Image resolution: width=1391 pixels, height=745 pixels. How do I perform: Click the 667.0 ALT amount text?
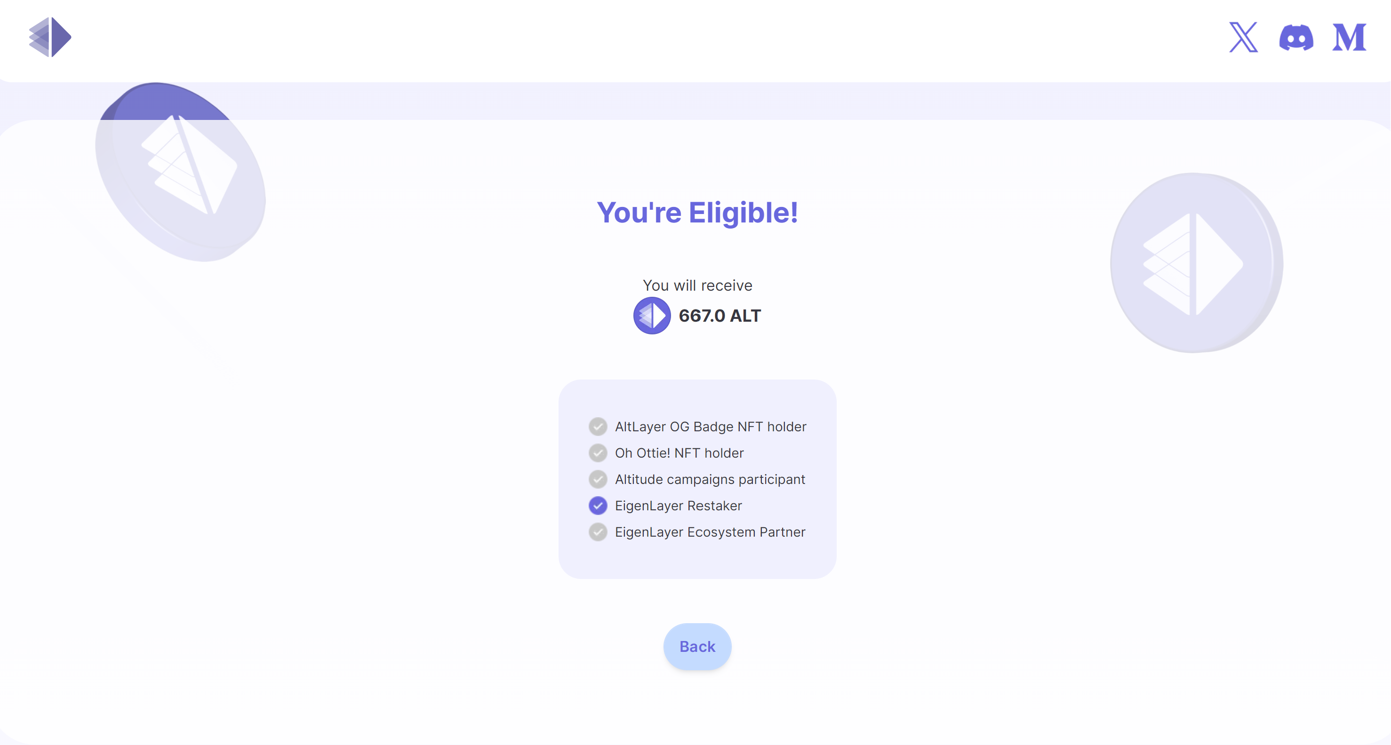(x=719, y=316)
